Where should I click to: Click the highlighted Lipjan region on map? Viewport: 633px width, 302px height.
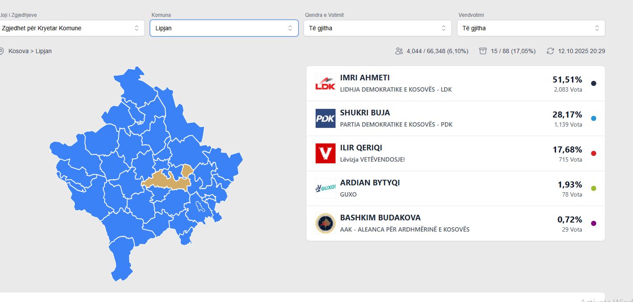[164, 181]
